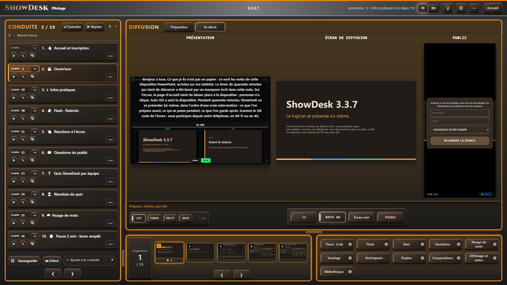This screenshot has width=507, height=285.
Task: Open Flash settings gear
Action: (x=386, y=244)
